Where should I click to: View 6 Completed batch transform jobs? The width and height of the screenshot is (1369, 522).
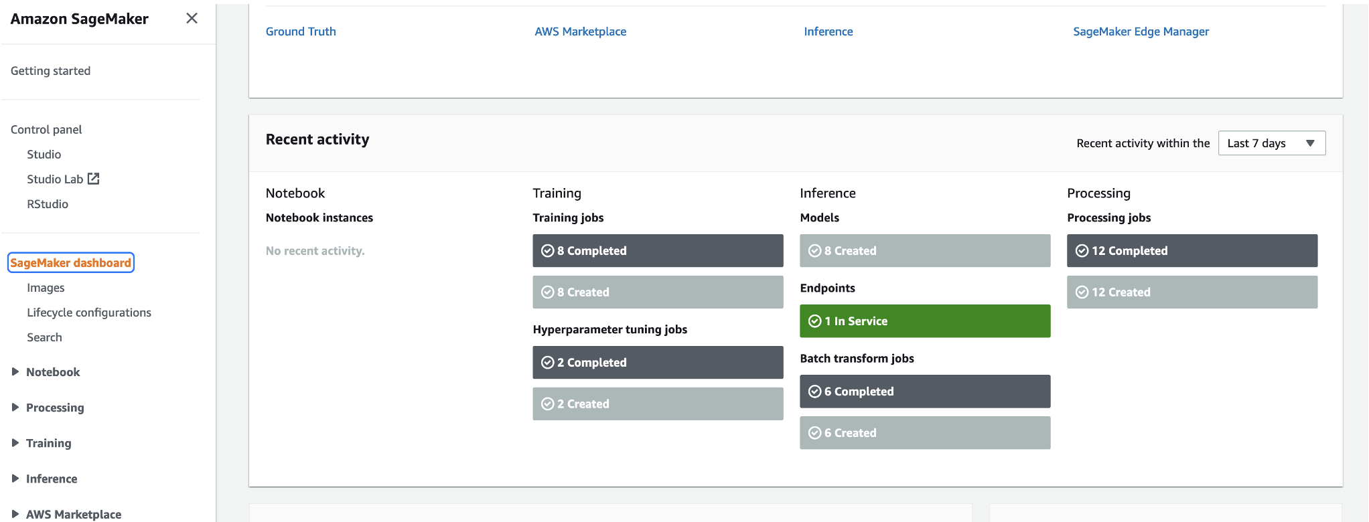point(925,391)
